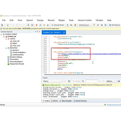121x121 pixels.
Task: Click the Record (red dot) toolbar icon
Action: (36, 25)
